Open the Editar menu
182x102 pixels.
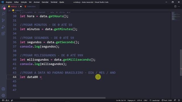pos(16,2)
